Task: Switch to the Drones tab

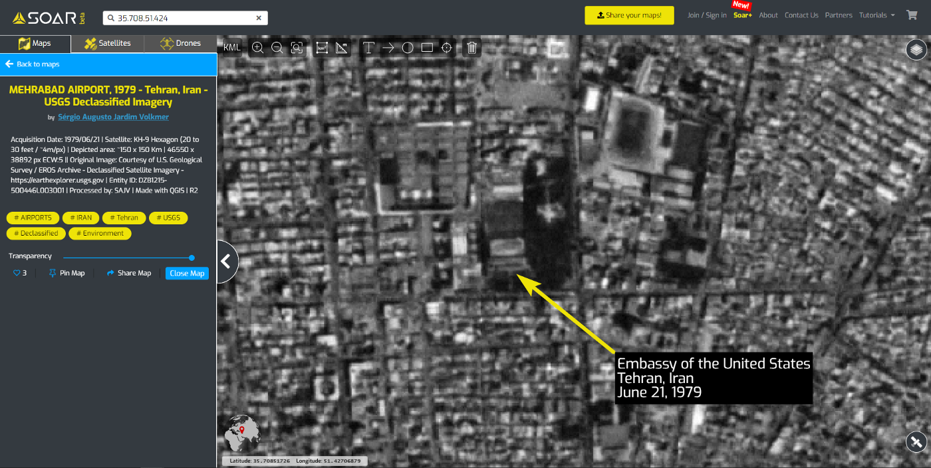Action: (x=180, y=44)
